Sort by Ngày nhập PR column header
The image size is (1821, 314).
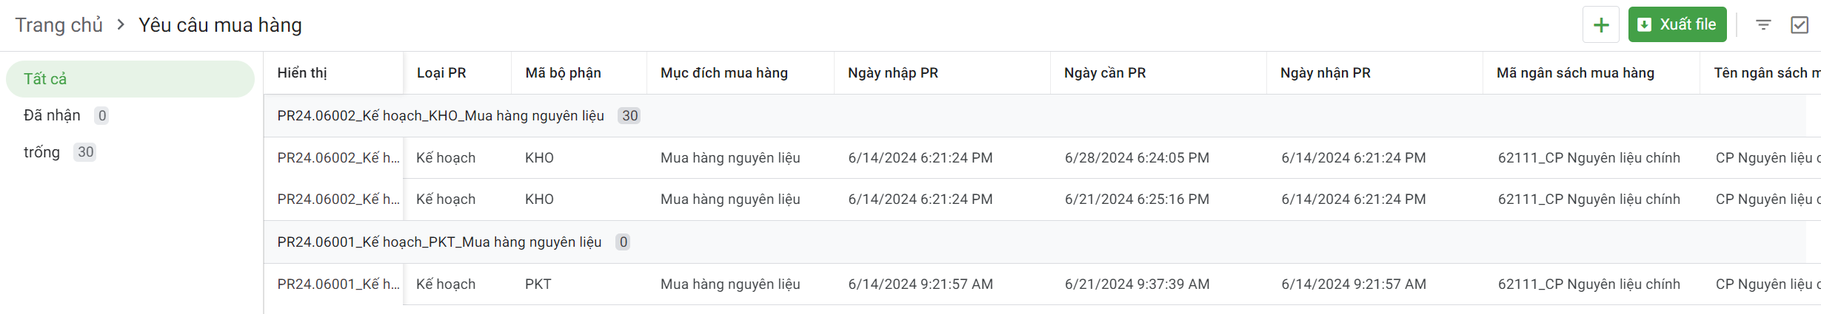[x=892, y=73]
